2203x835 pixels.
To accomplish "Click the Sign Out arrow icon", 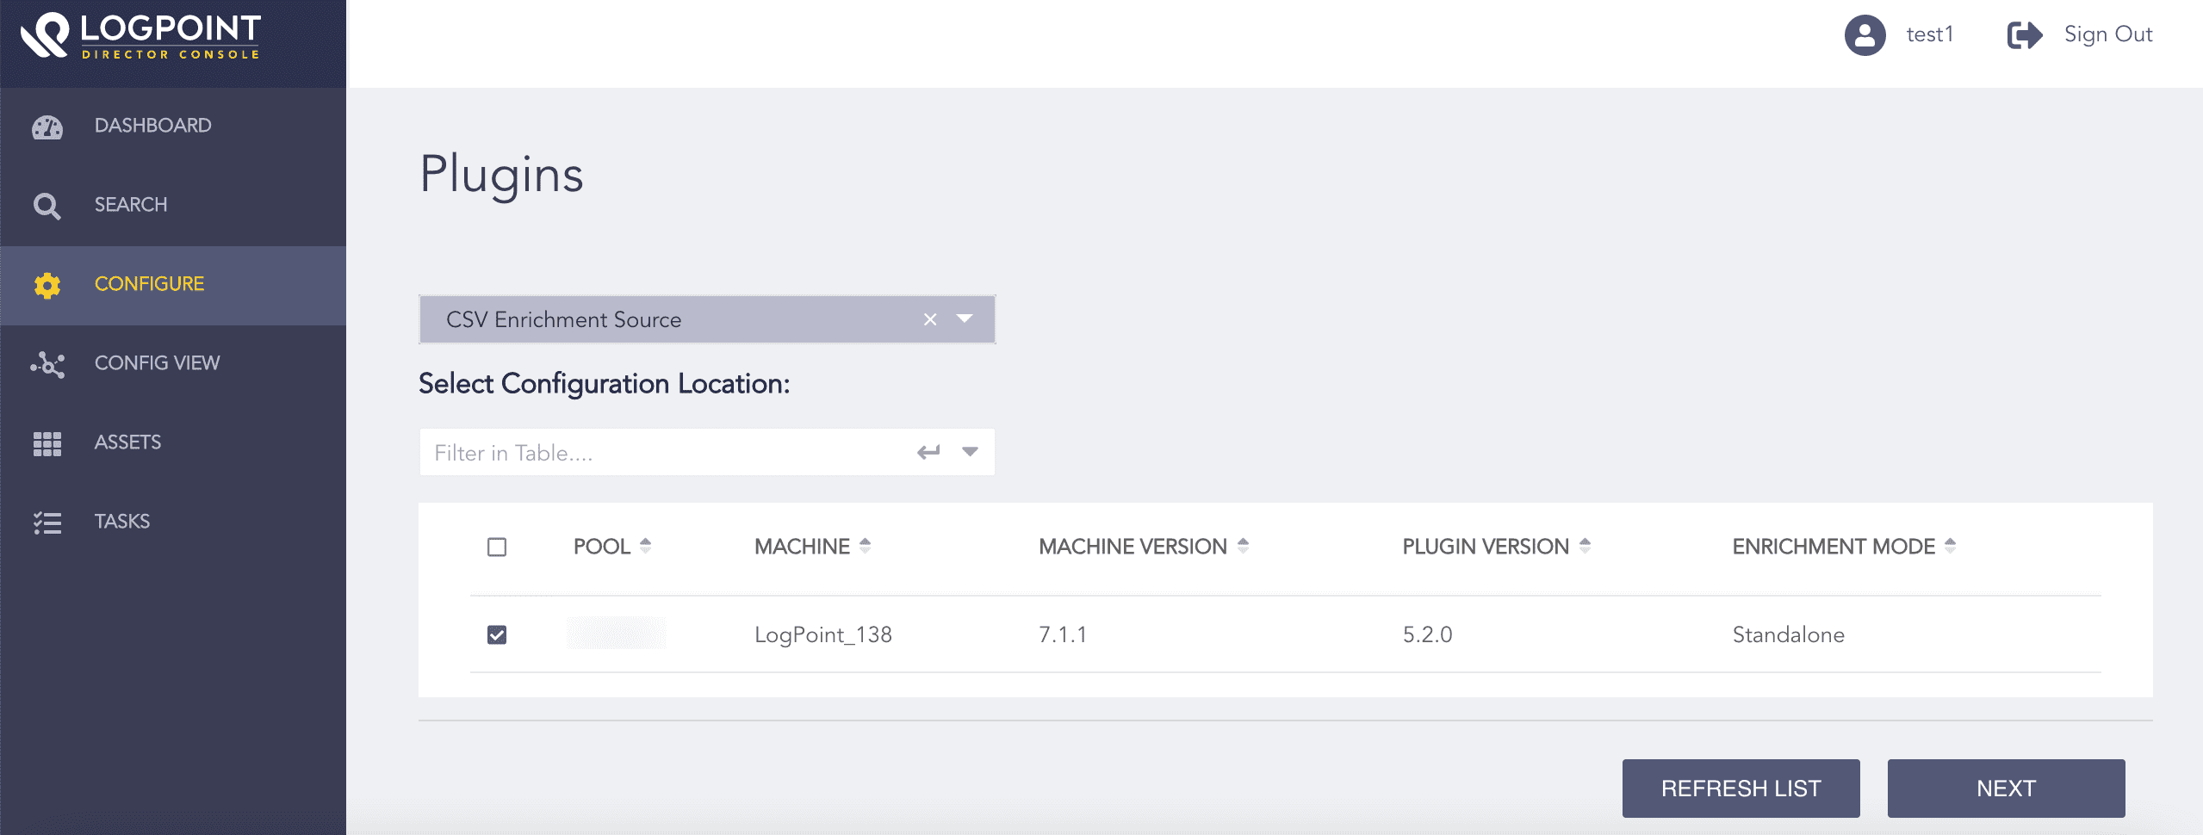I will tap(2023, 35).
